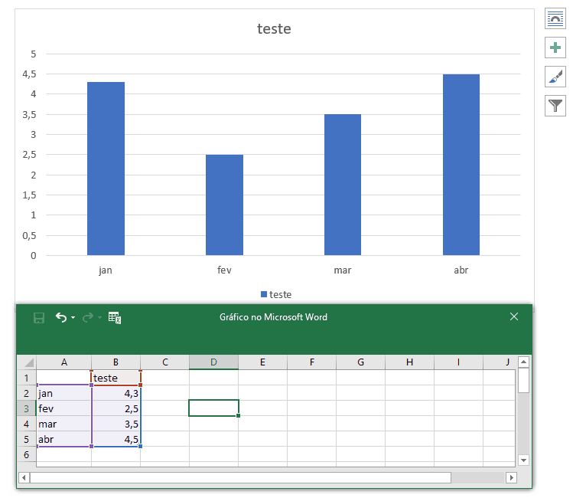Click the vertical scrollbar down arrow
Viewport: 573px width, 498px height.
tap(523, 460)
